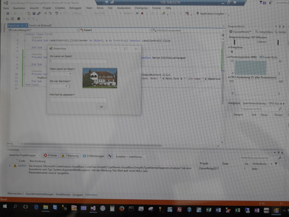Toggle the 0 Fehler filter button
This screenshot has height=217, width=289.
[51, 156]
